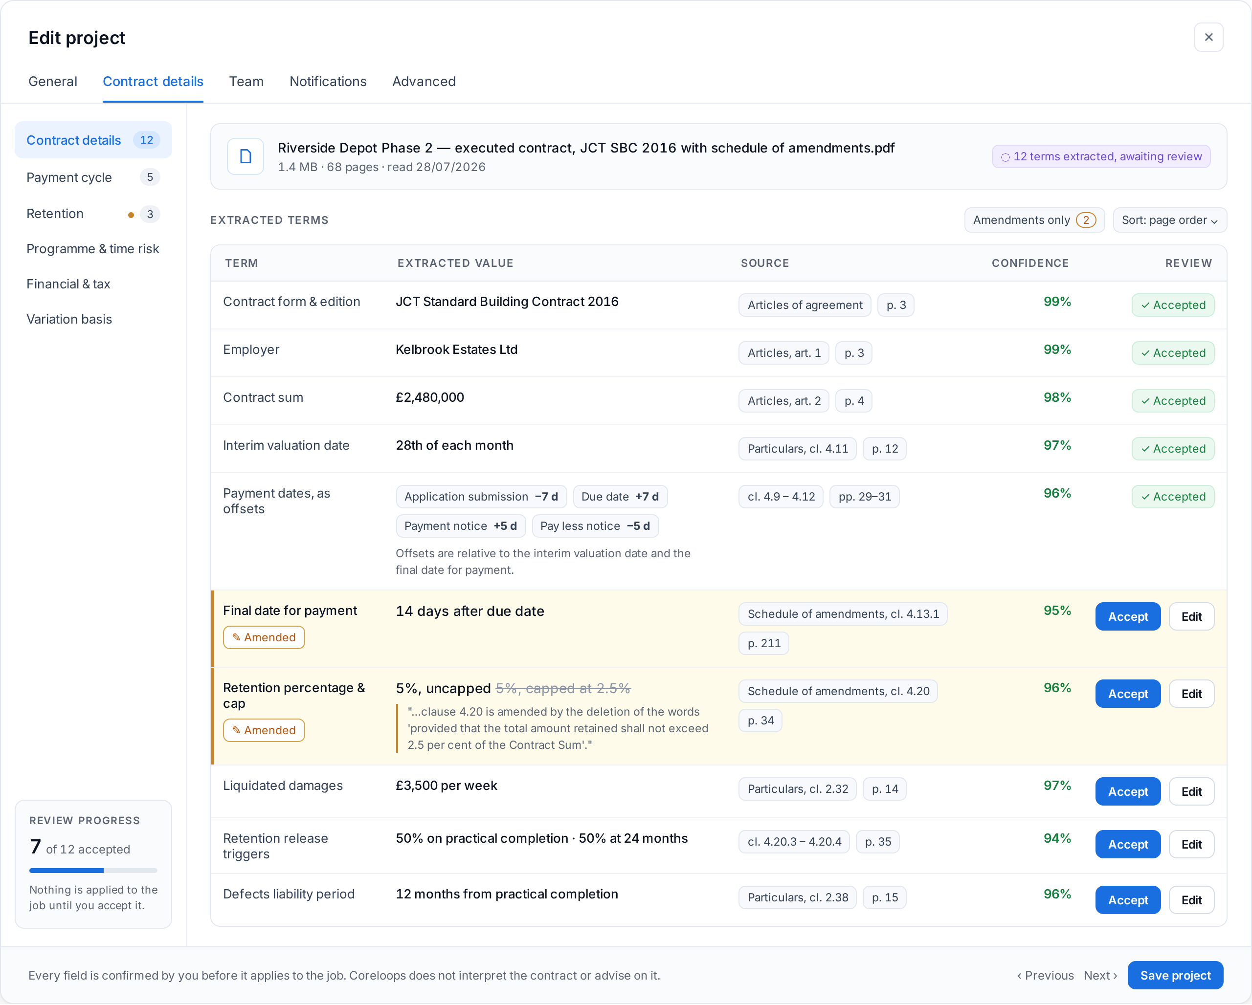Edit the Liquidated damages value

click(x=1191, y=791)
